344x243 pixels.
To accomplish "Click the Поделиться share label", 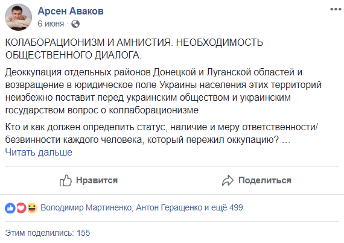I will 265,180.
